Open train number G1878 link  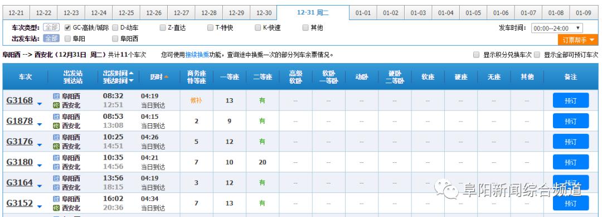click(20, 121)
